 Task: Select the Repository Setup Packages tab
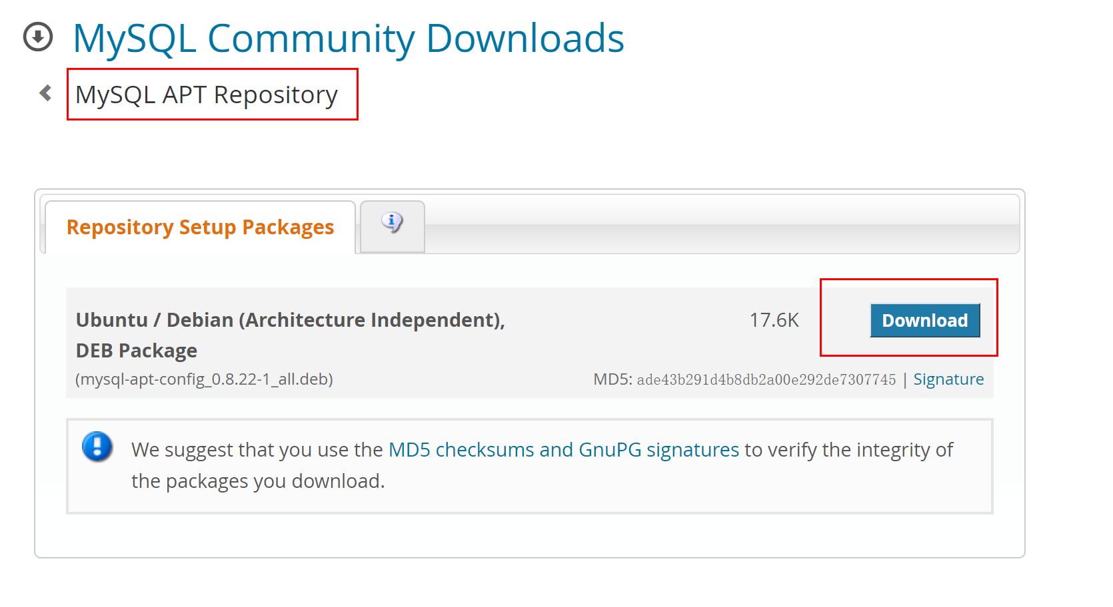tap(200, 227)
